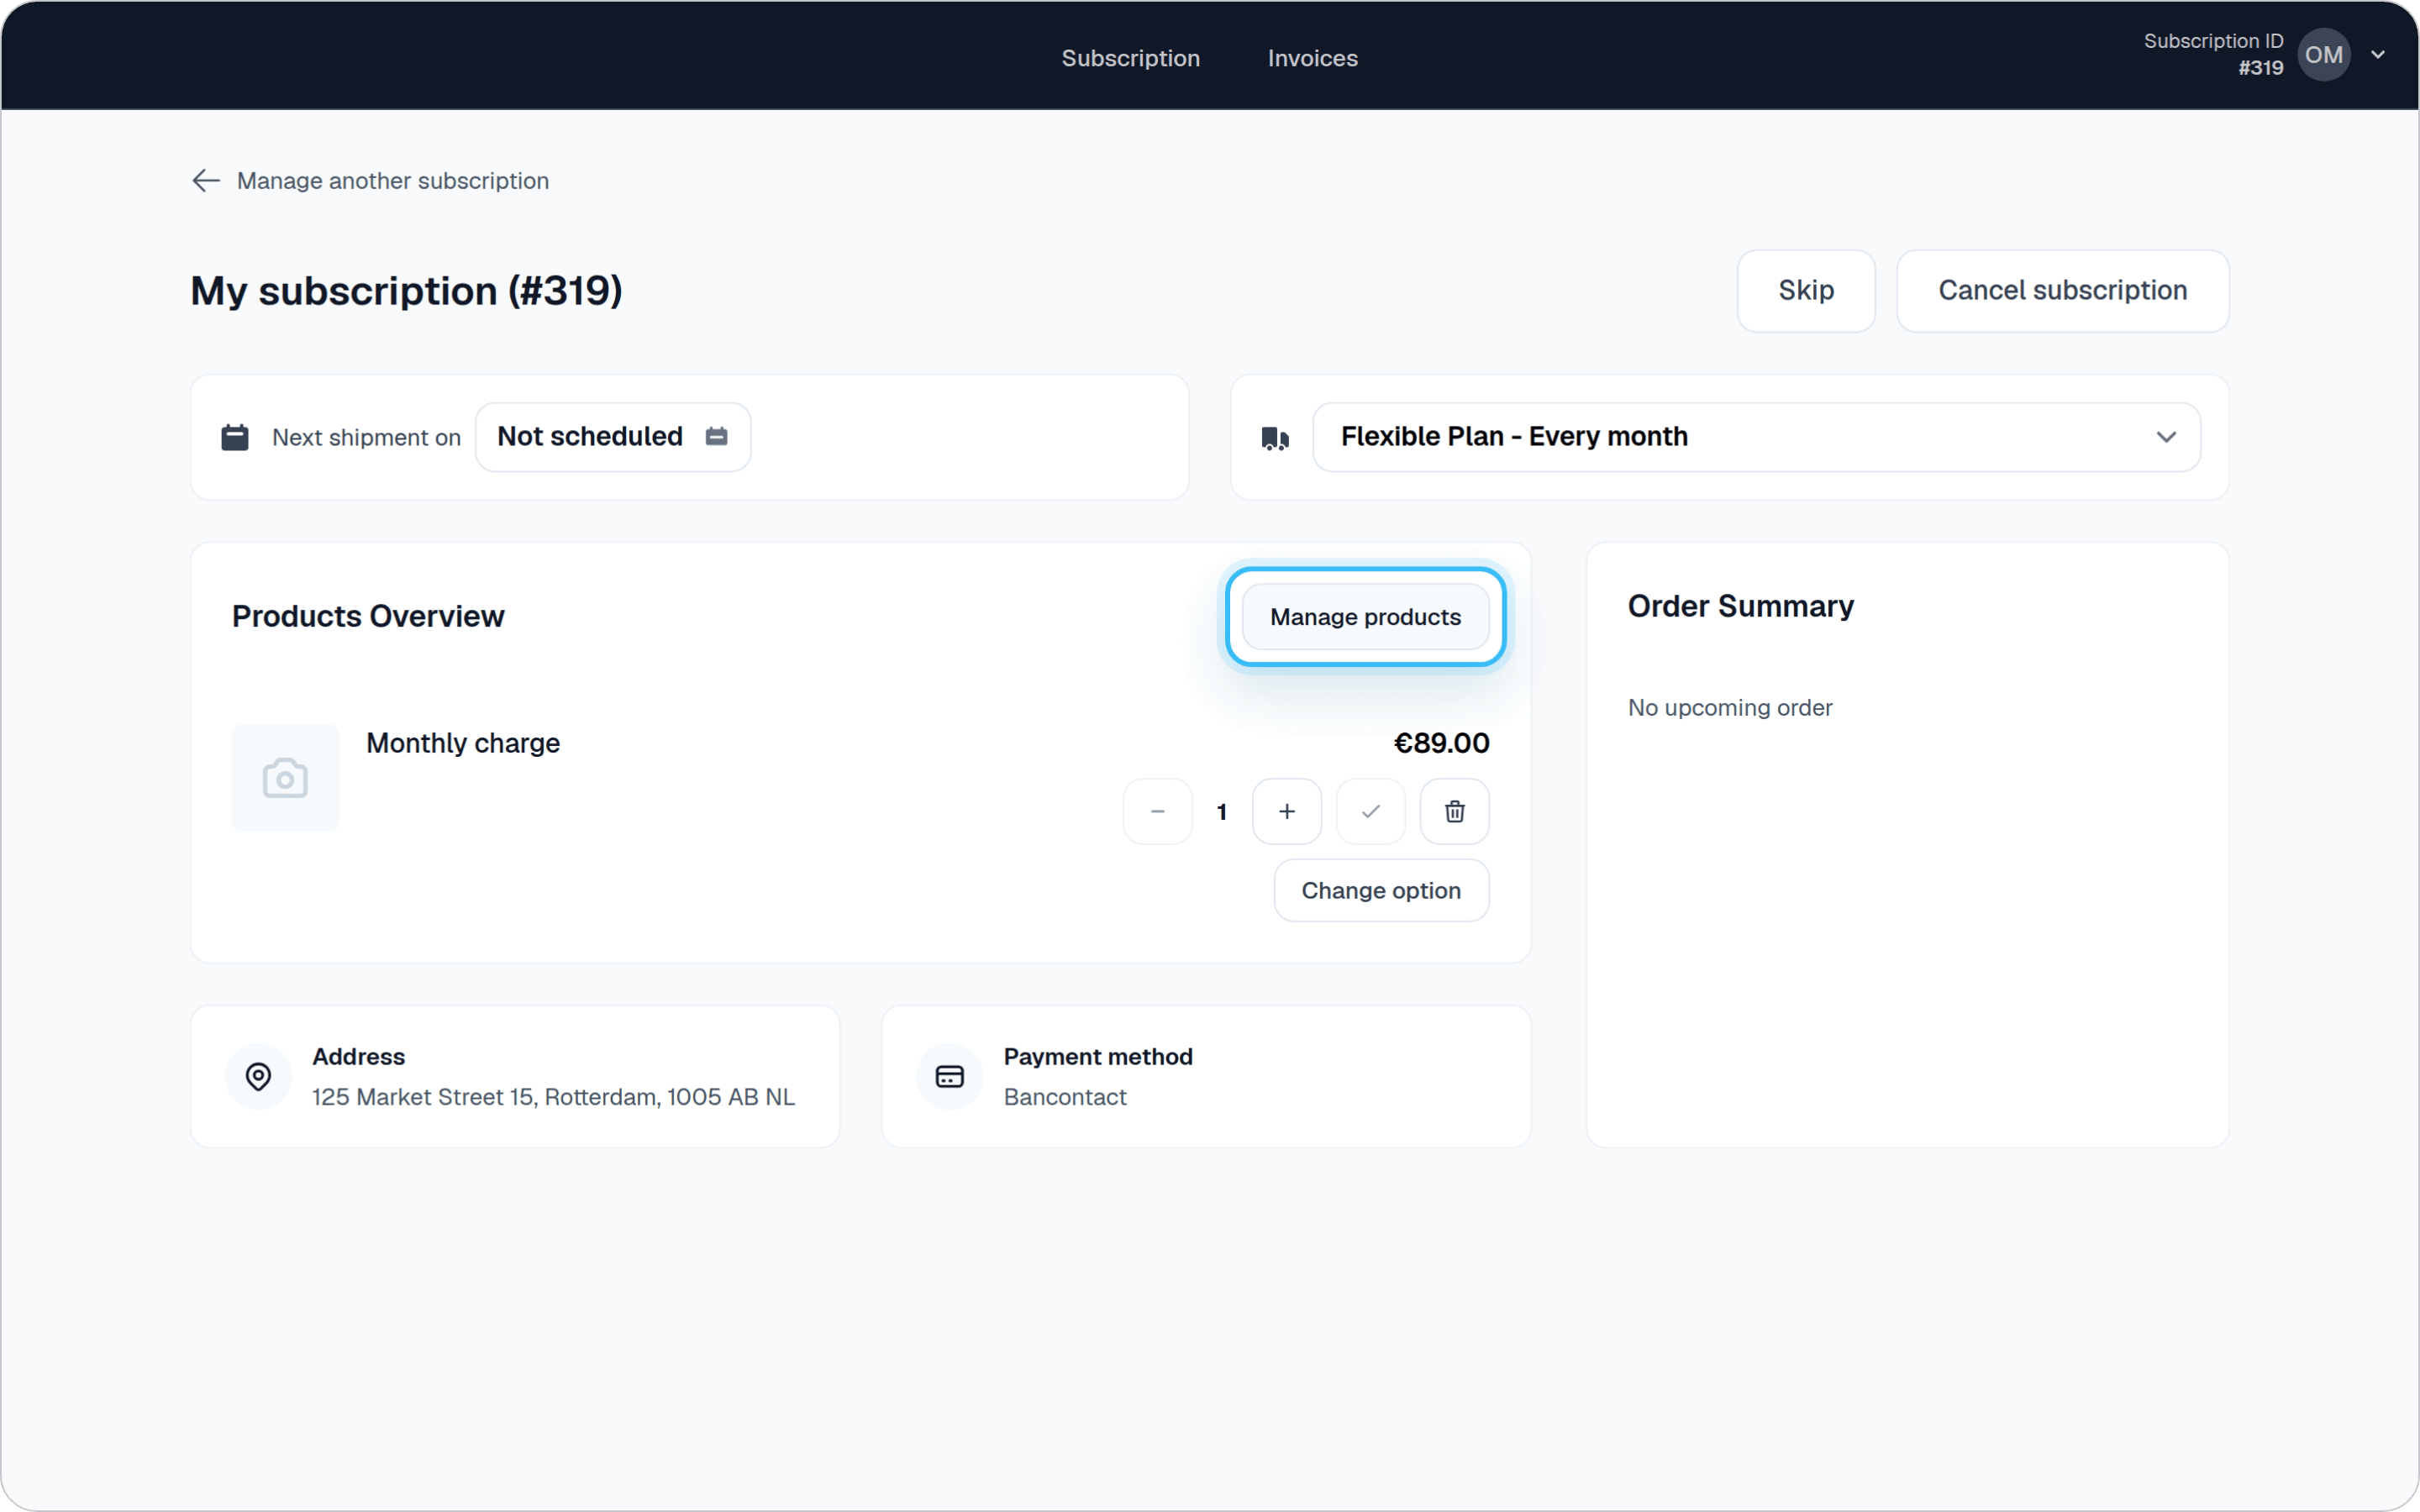Screen dimensions: 2420x1512
Task: Click Order Summary heading
Action: 1740,606
